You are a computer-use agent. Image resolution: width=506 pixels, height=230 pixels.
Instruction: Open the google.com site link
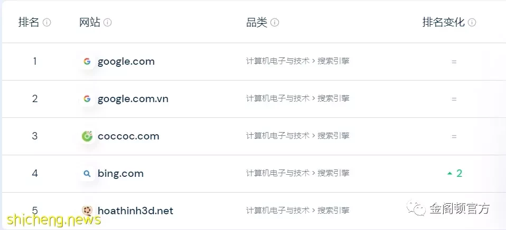126,62
